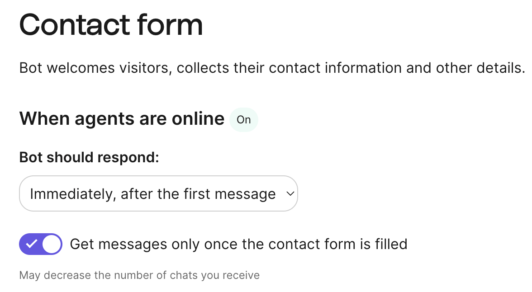
Task: Click 'contact form is filled' label text
Action: pos(337,244)
